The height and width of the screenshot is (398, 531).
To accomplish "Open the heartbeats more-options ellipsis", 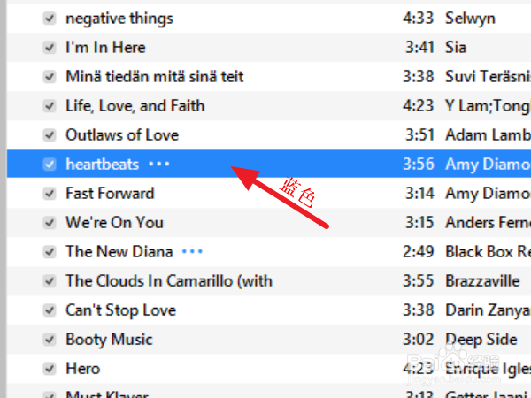I will point(159,165).
